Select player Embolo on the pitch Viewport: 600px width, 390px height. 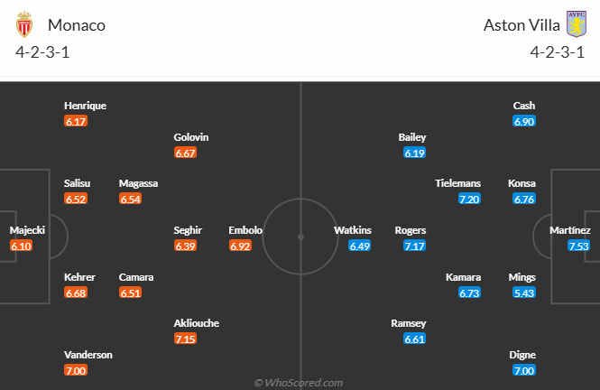pos(245,230)
